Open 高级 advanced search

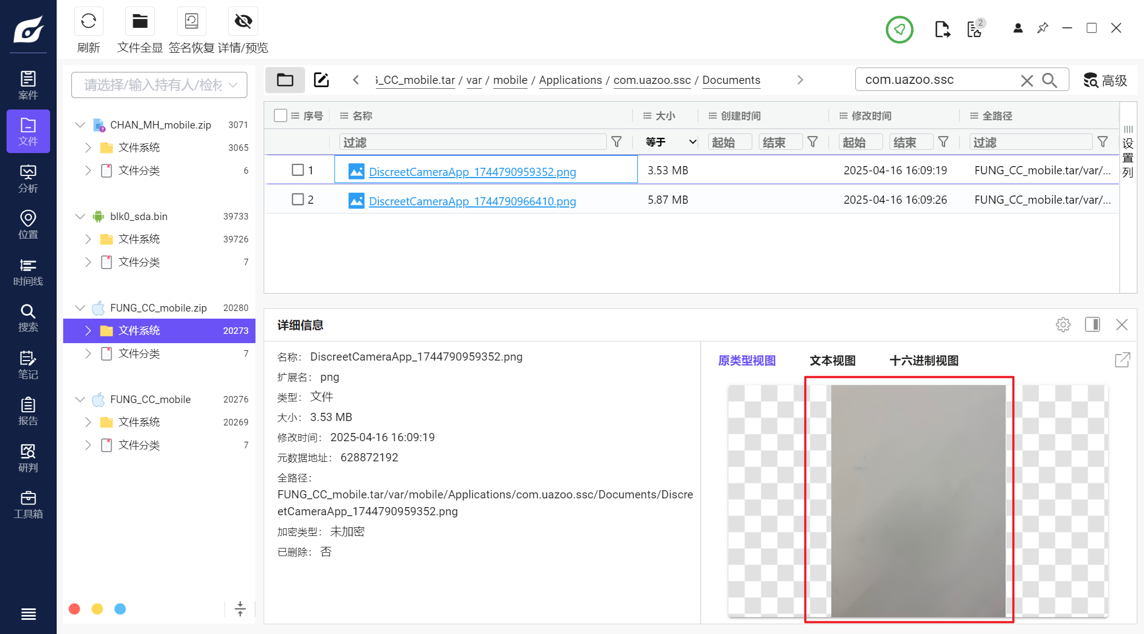pyautogui.click(x=1105, y=80)
